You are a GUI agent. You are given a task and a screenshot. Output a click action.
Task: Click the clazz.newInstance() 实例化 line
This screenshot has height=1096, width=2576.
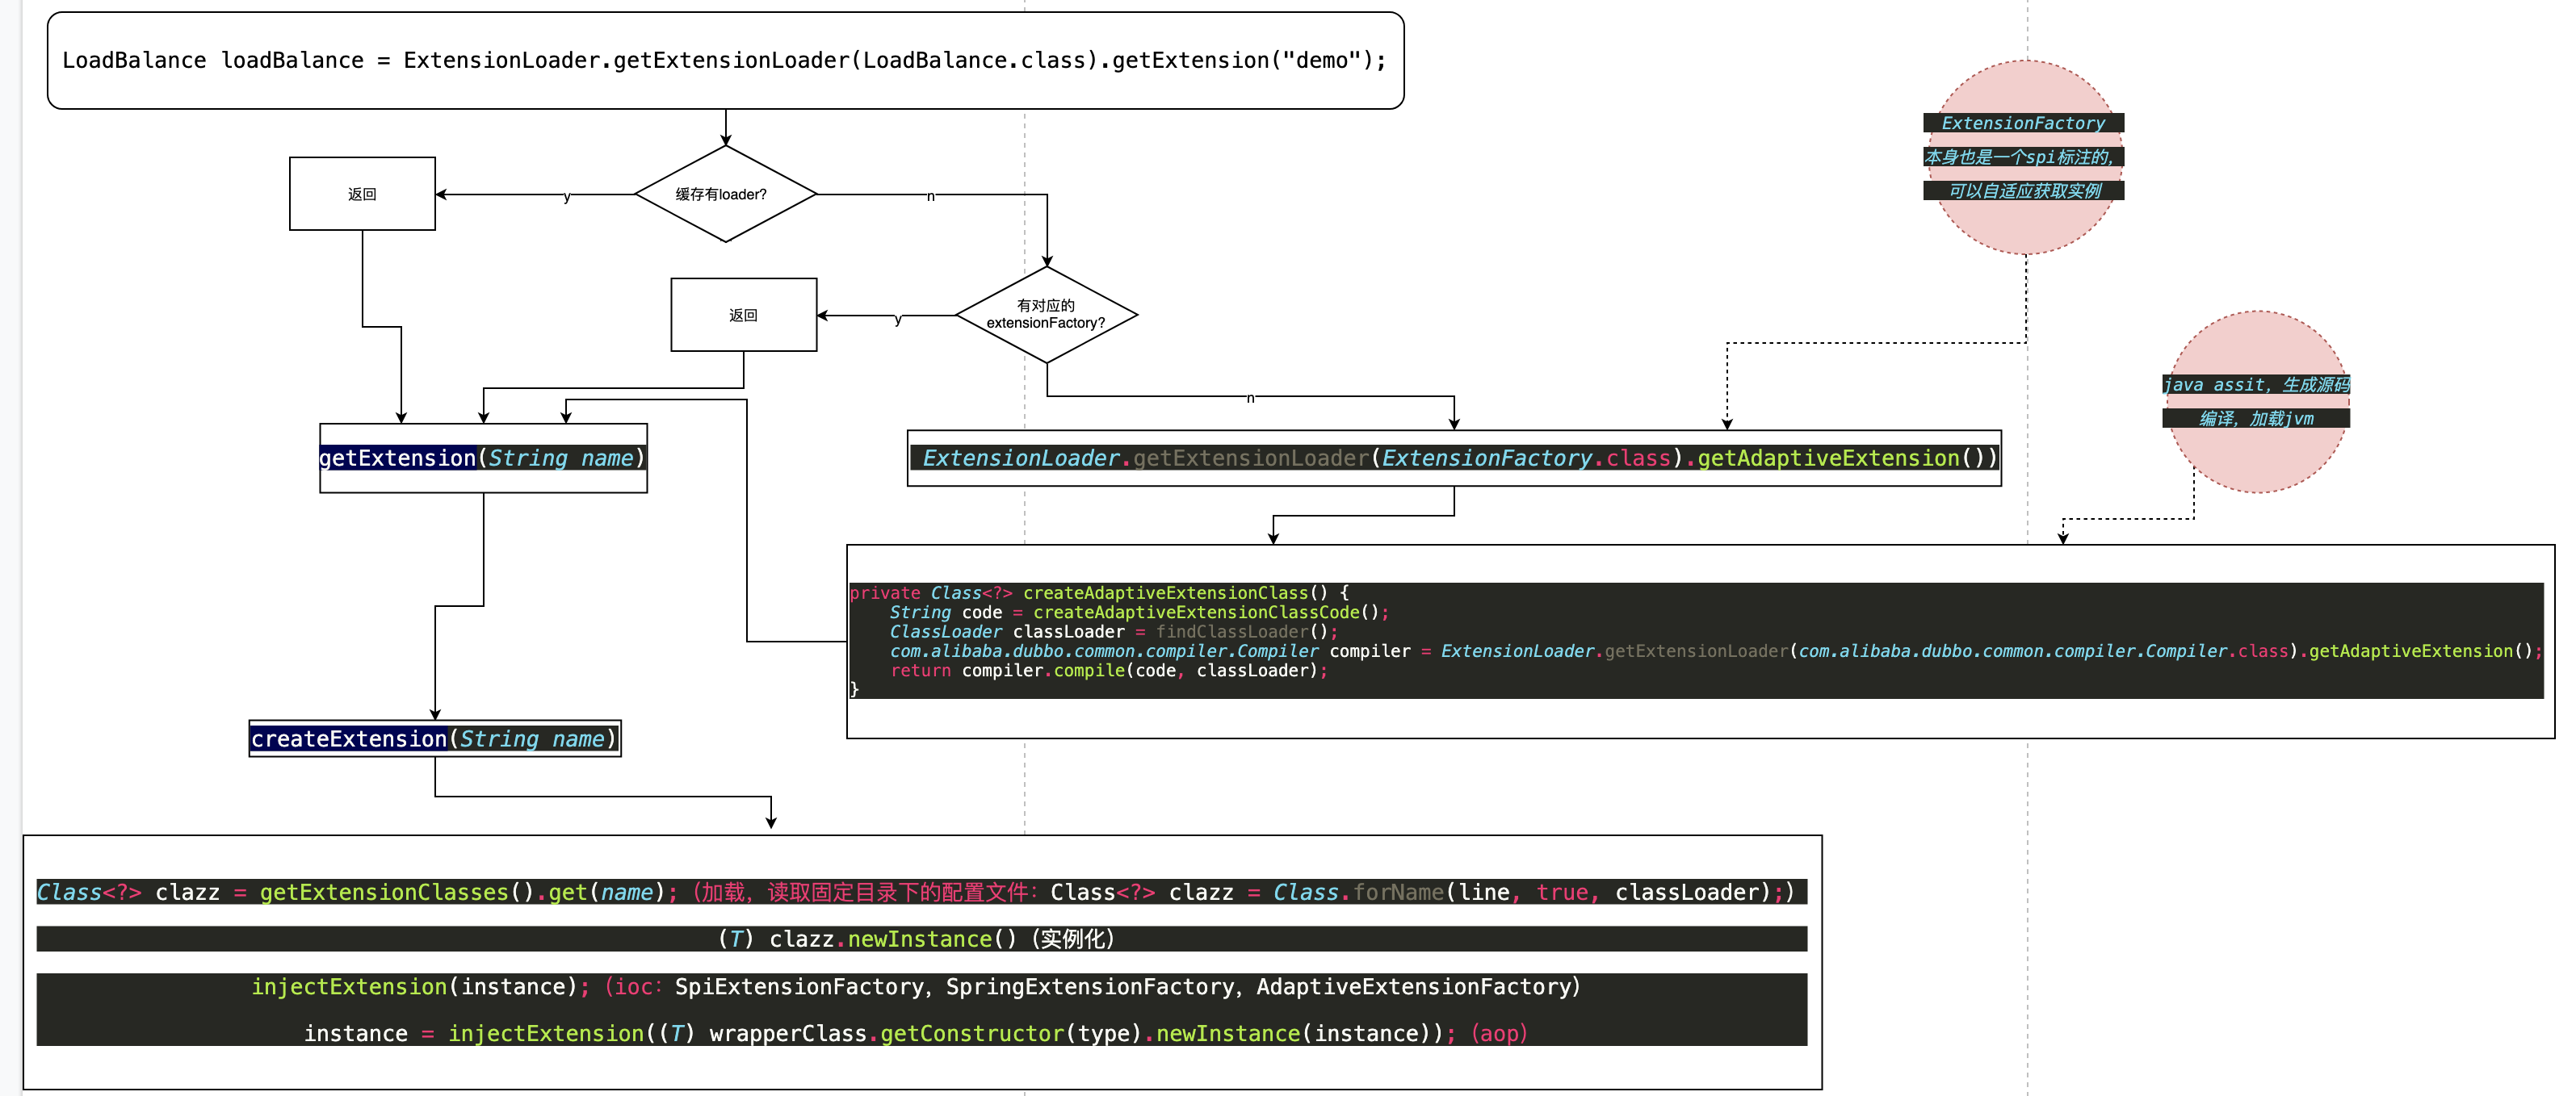coord(916,939)
